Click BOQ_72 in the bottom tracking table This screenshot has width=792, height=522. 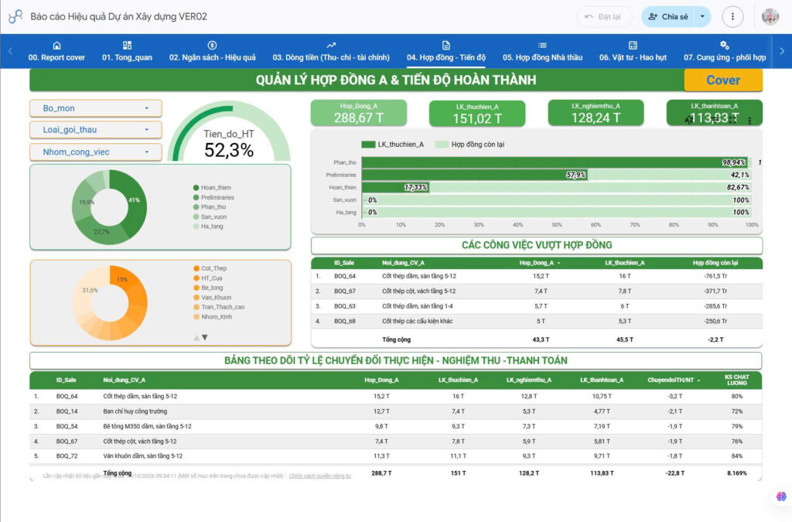[67, 456]
